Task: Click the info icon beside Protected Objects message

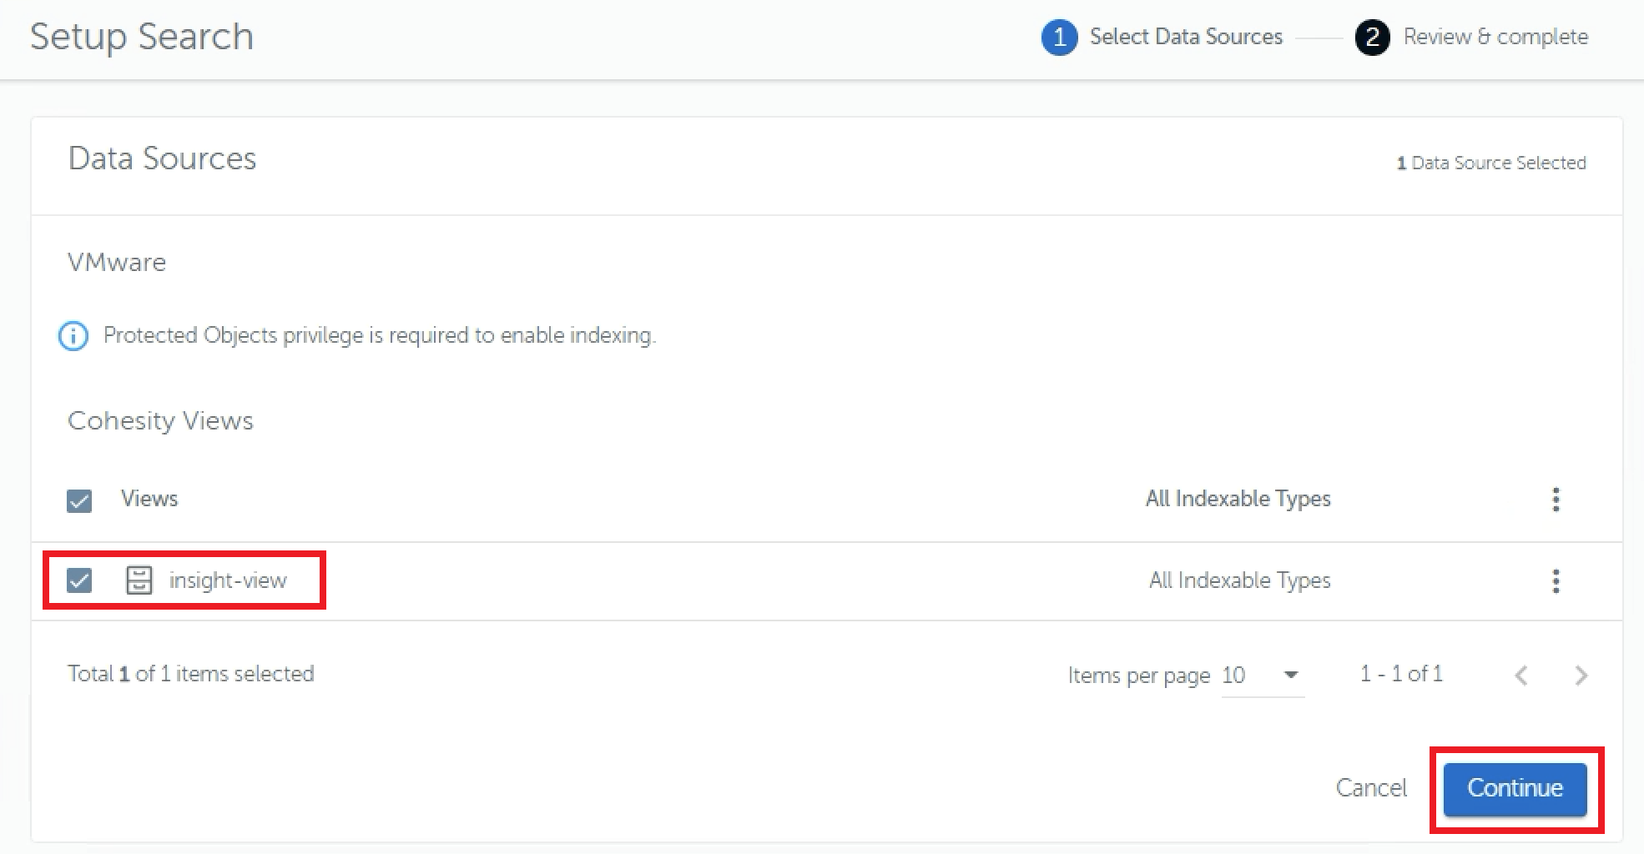Action: (73, 336)
